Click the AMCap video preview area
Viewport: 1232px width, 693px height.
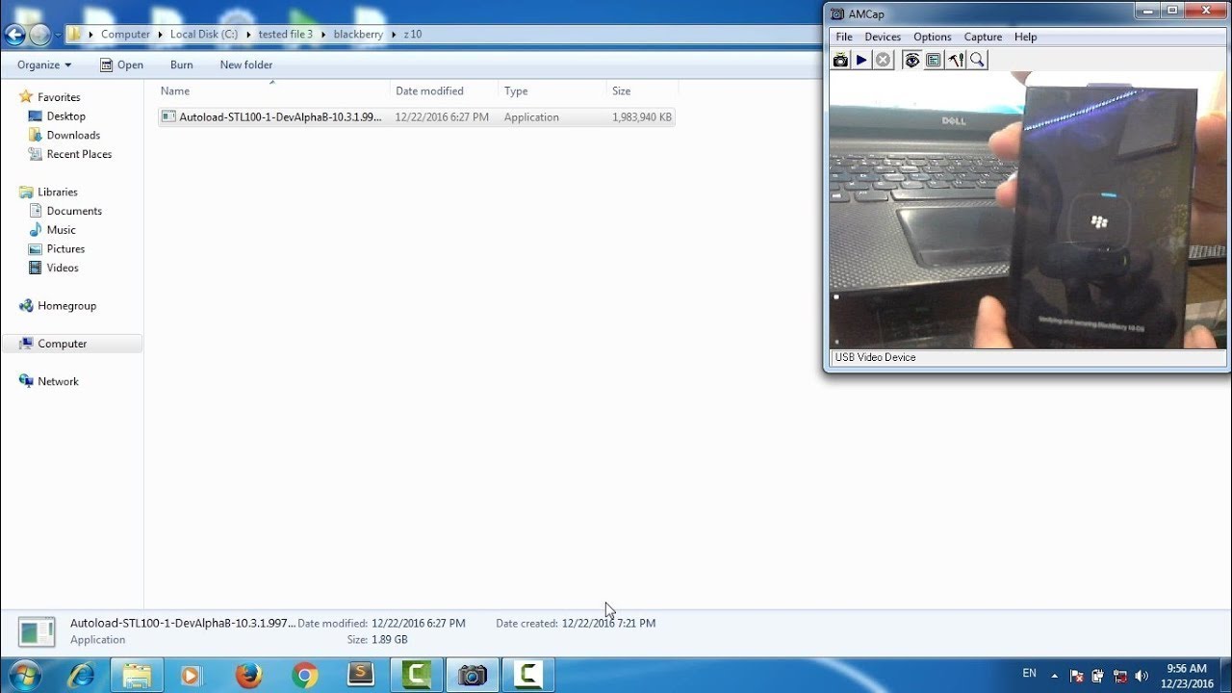[1027, 210]
